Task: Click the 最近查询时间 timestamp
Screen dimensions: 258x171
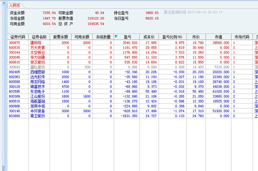Action: pyautogui.click(x=193, y=12)
